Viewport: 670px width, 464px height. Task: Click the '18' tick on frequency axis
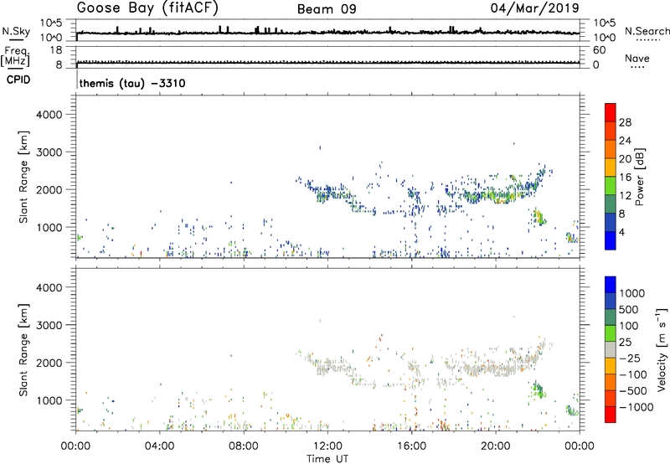pos(55,50)
